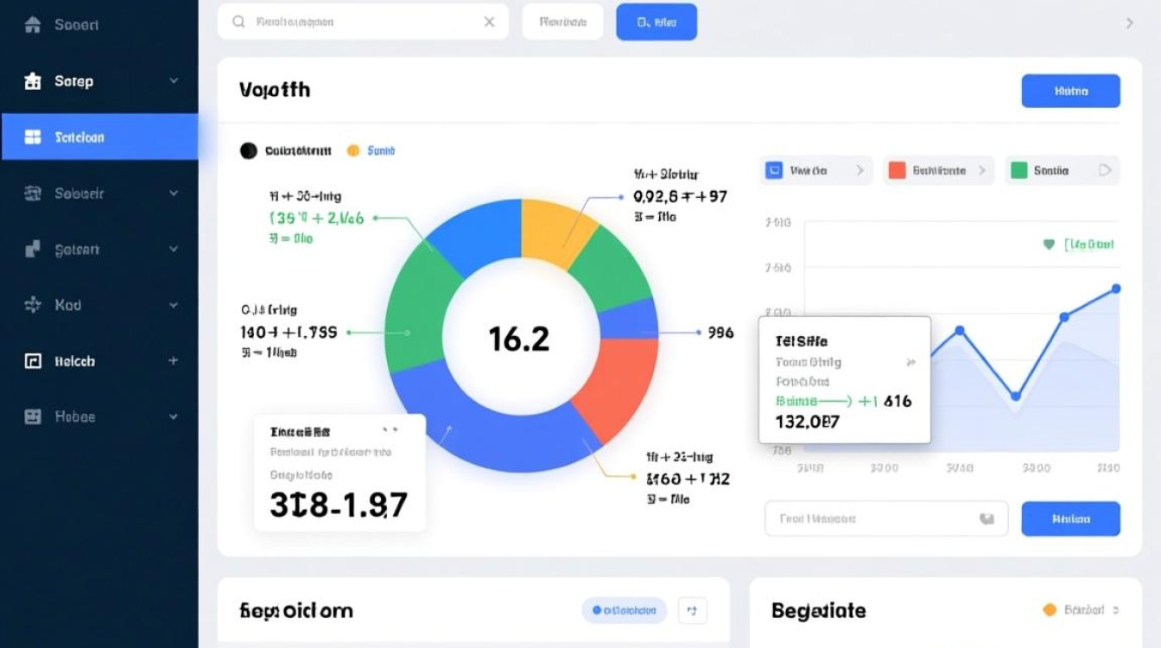Image resolution: width=1161 pixels, height=648 pixels.
Task: Toggle the black dot legend series
Action: (x=249, y=151)
